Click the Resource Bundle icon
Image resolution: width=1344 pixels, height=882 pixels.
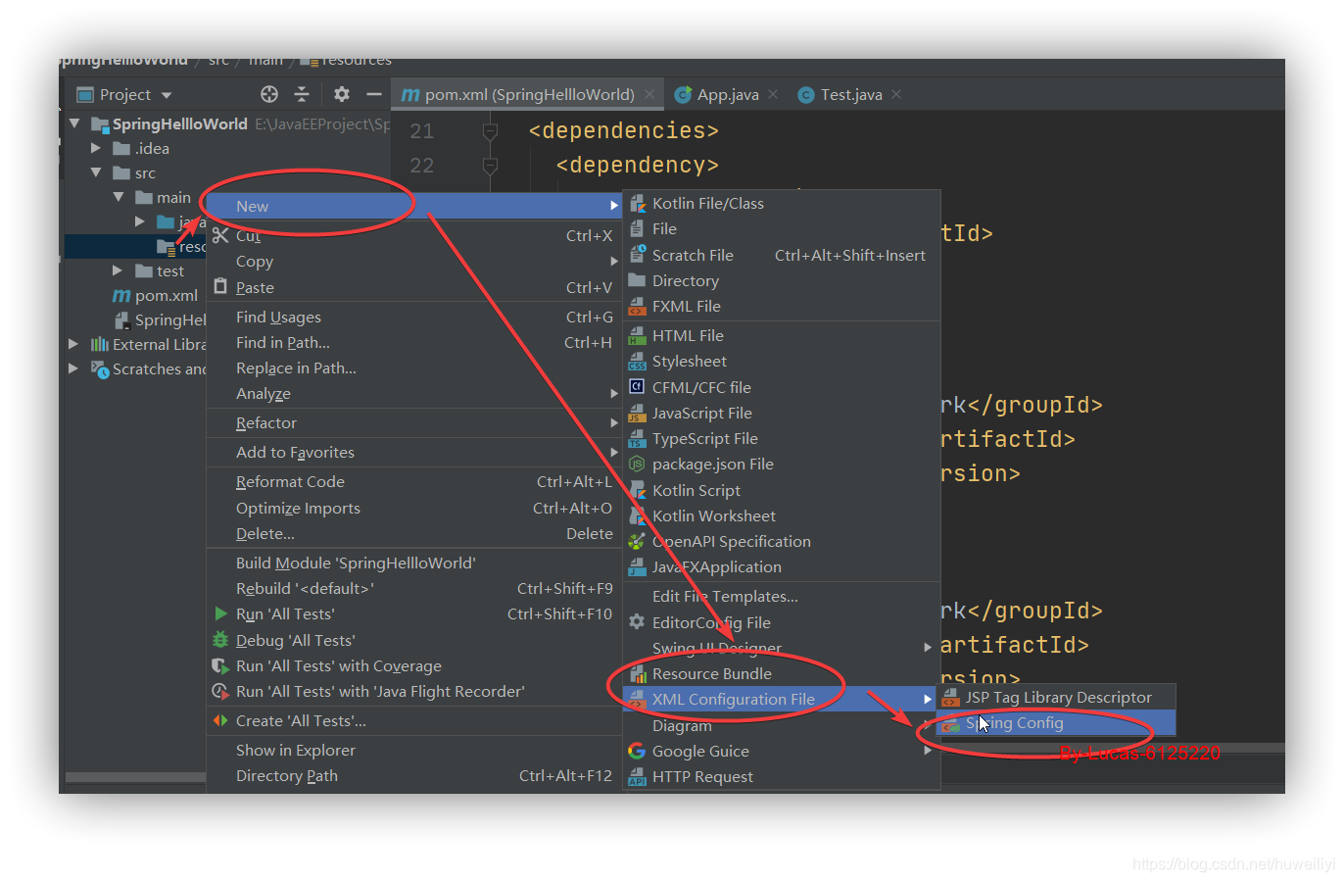point(637,673)
